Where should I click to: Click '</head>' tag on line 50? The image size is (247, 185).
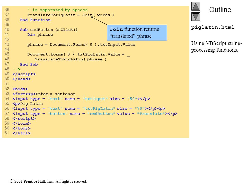coord(22,79)
